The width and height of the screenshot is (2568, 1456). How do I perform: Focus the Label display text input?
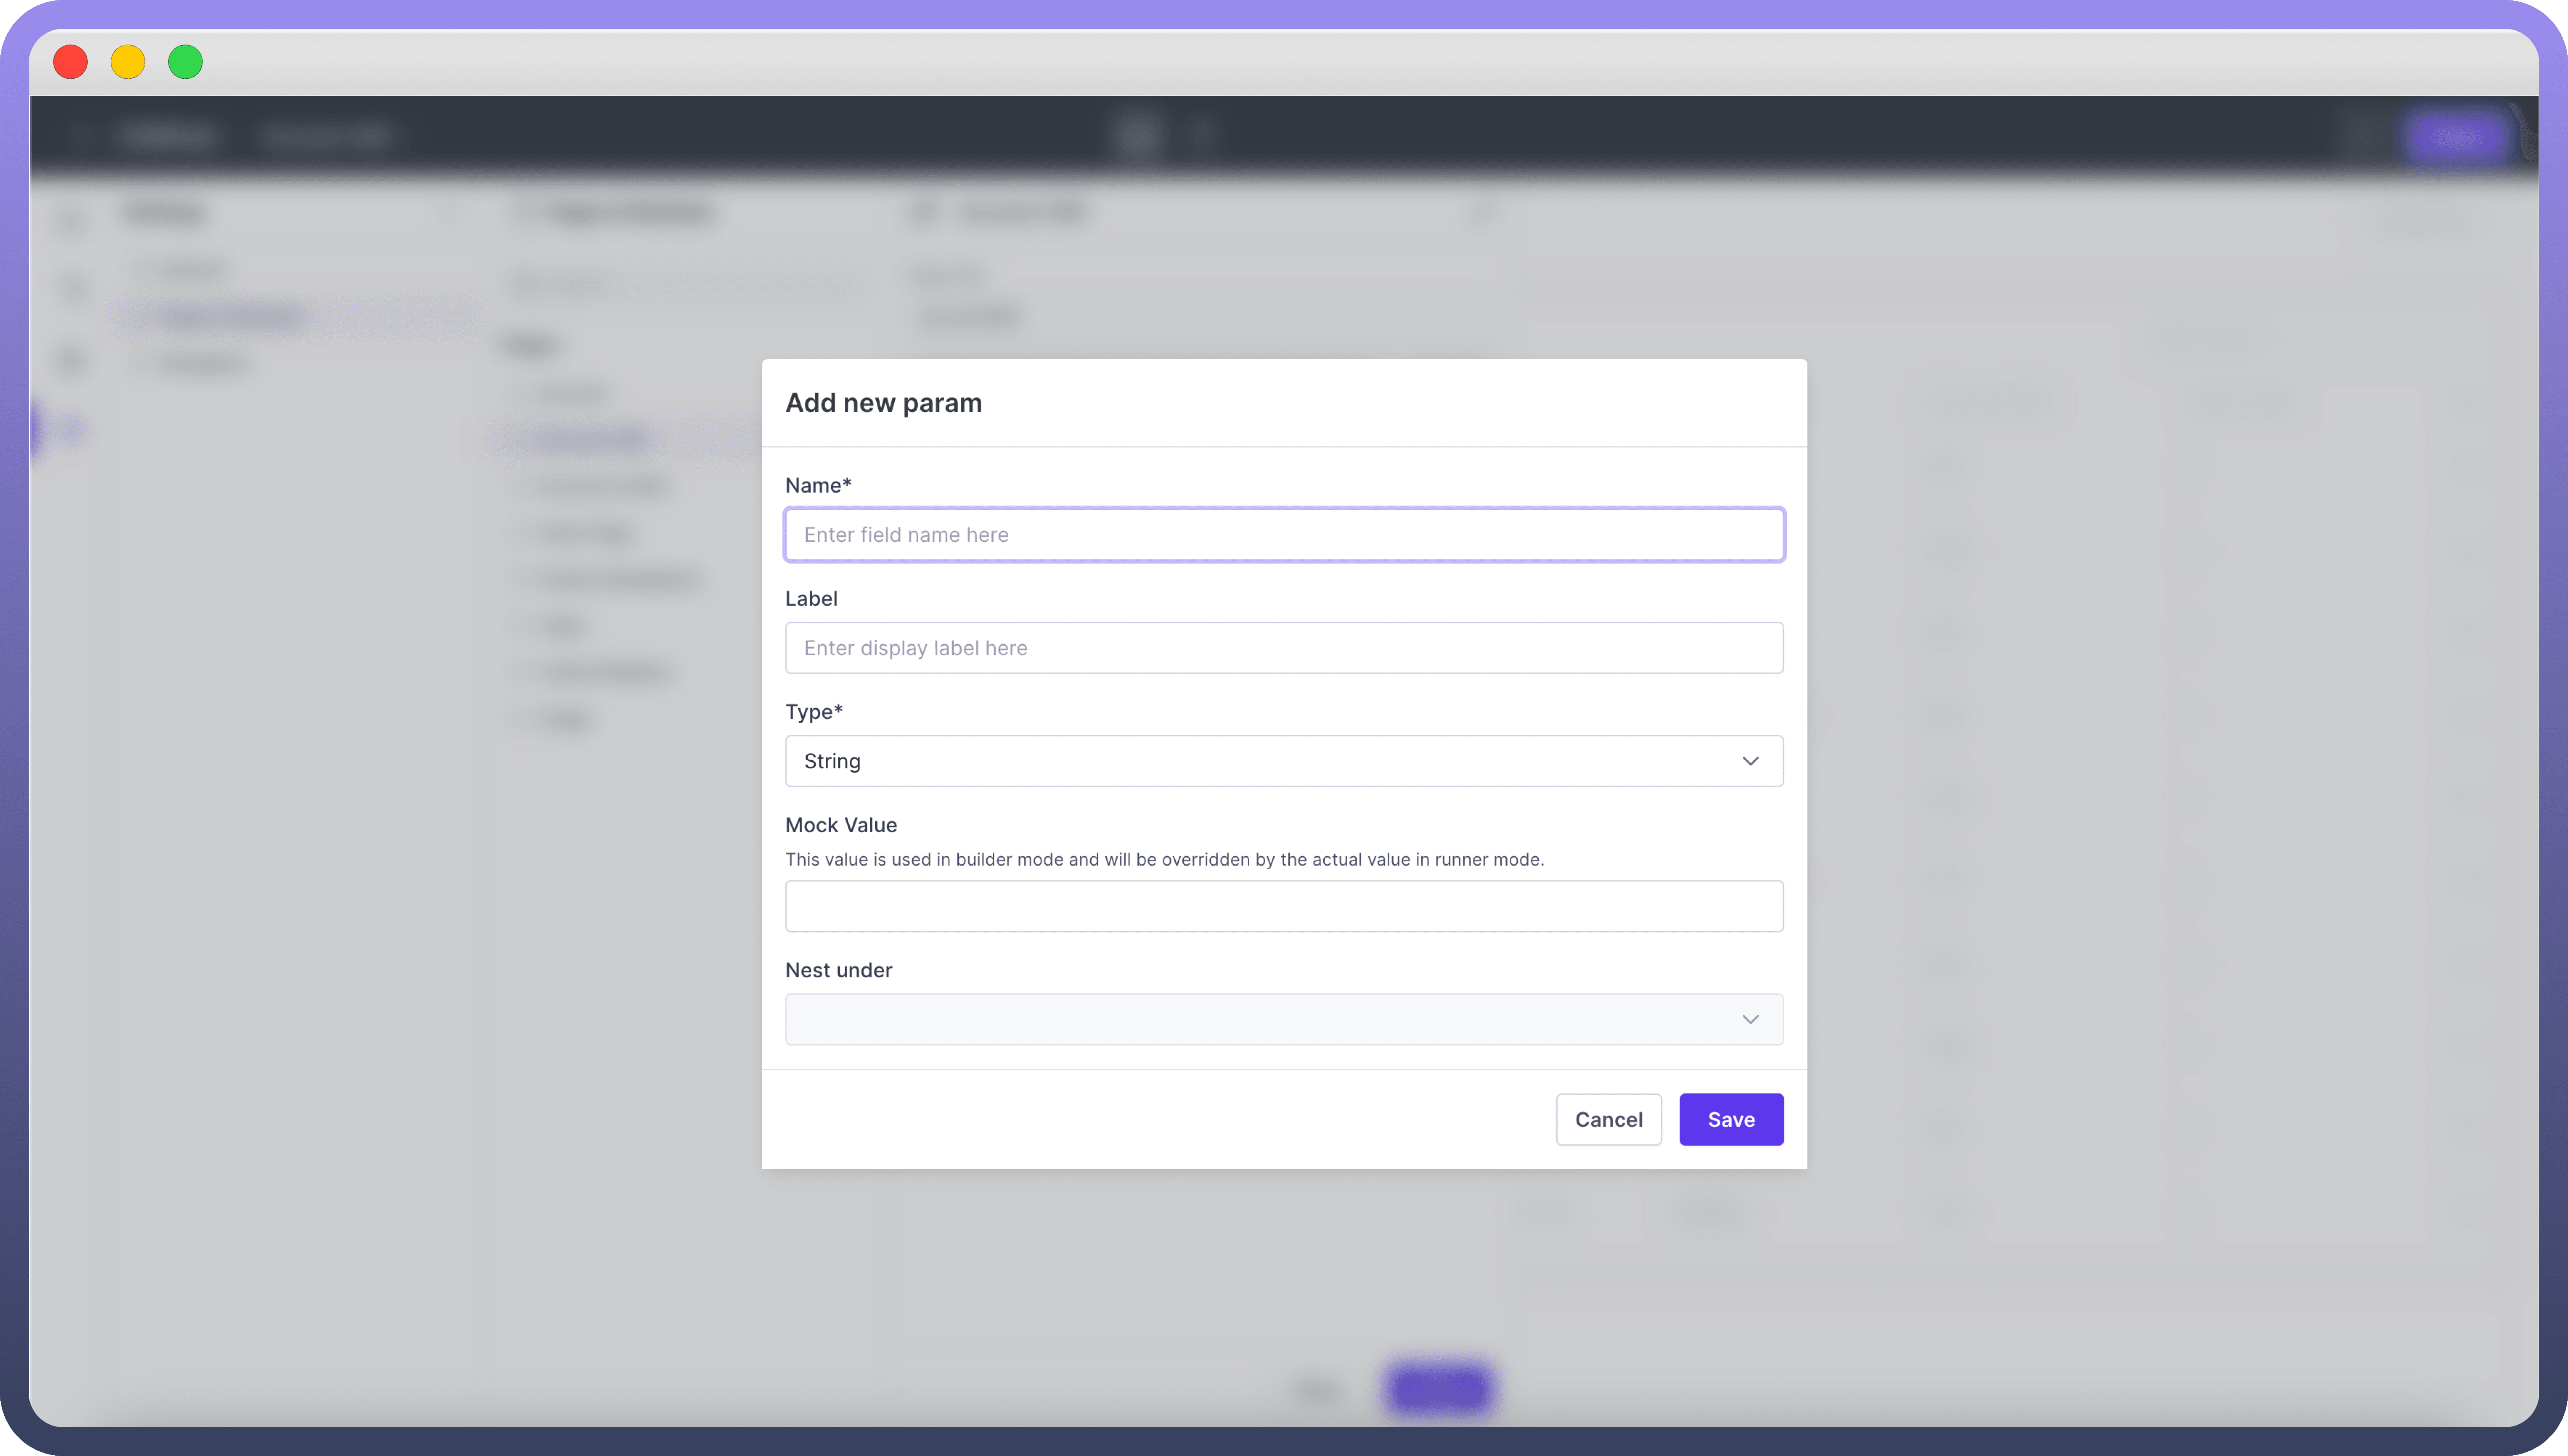coord(1284,648)
